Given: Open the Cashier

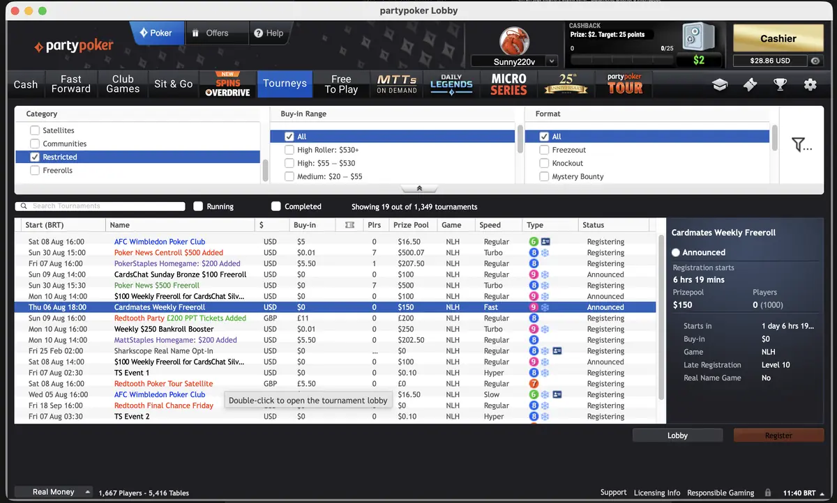Looking at the screenshot, I should click(778, 38).
